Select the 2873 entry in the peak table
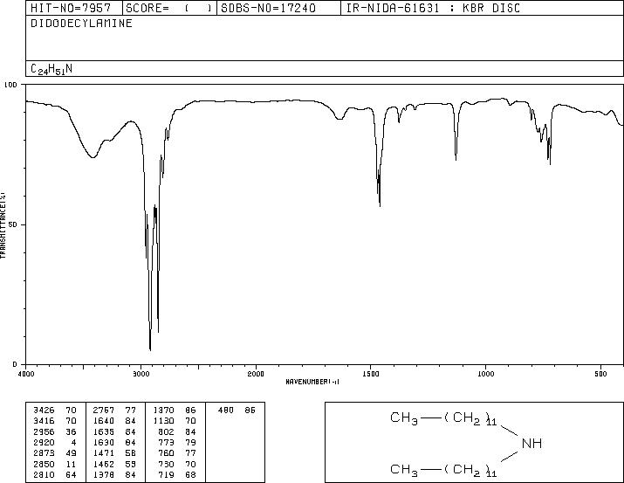This screenshot has width=624, height=483. [x=44, y=453]
